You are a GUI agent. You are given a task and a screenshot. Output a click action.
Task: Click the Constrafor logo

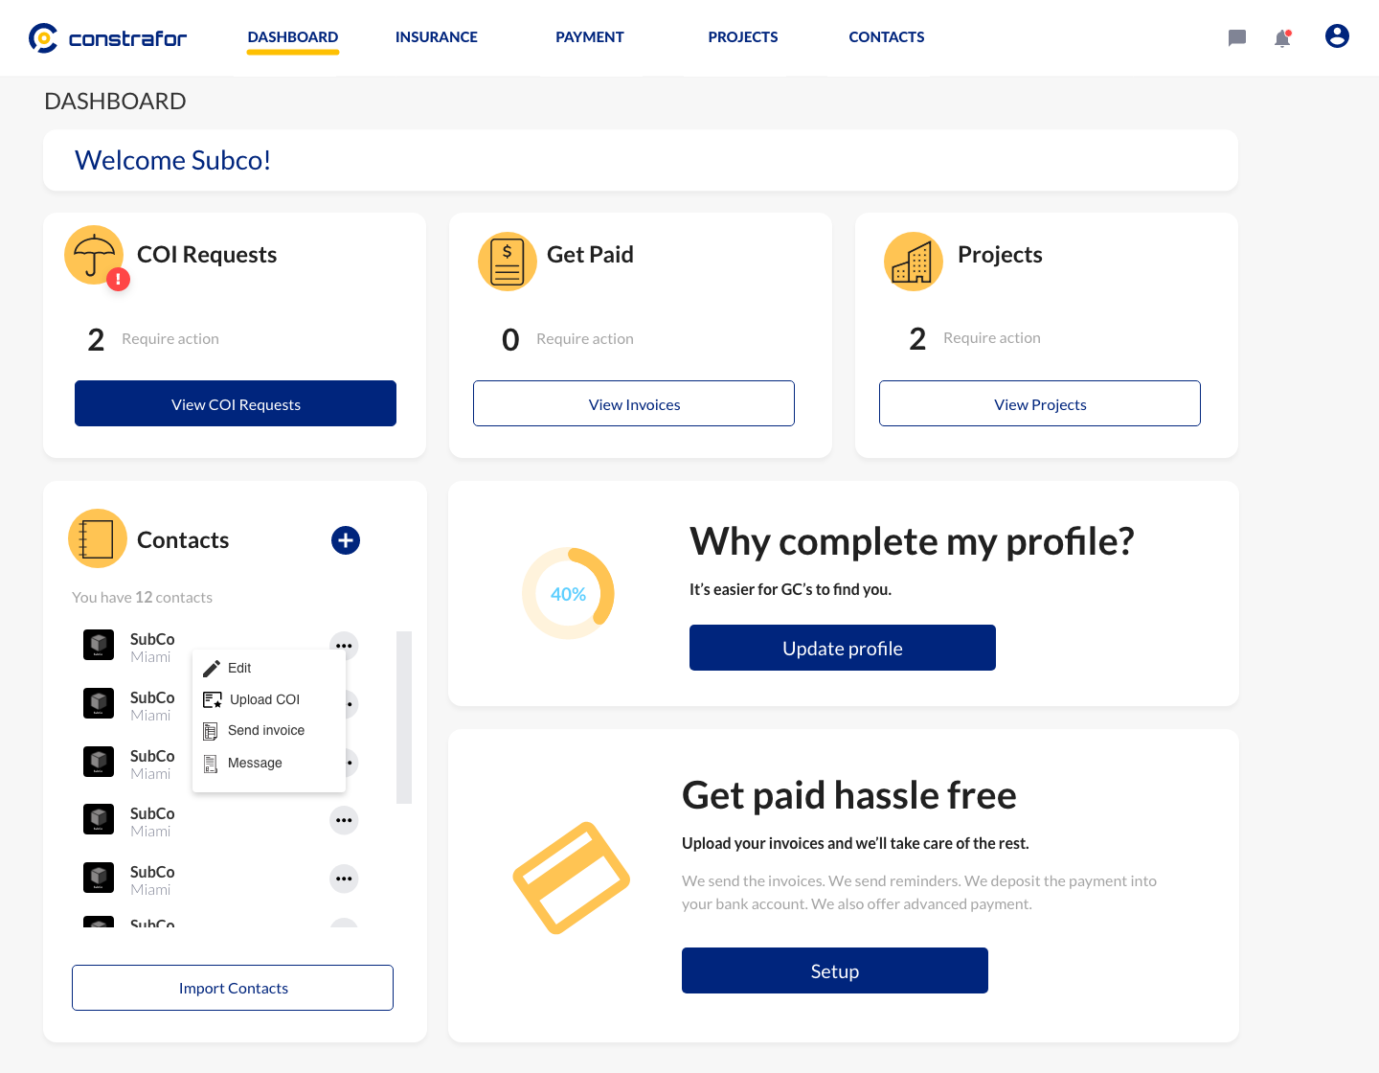(107, 37)
